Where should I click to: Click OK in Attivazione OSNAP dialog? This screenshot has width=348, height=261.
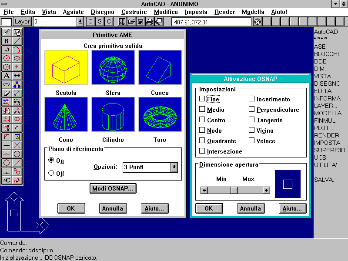click(x=209, y=208)
